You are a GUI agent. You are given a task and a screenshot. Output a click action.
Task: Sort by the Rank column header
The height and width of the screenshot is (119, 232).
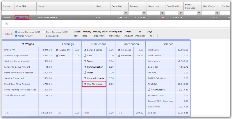point(99,6)
